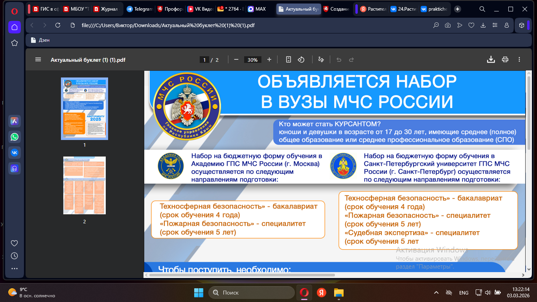This screenshot has height=302, width=537.
Task: Open the Дзен bookmark
Action: pyautogui.click(x=41, y=40)
